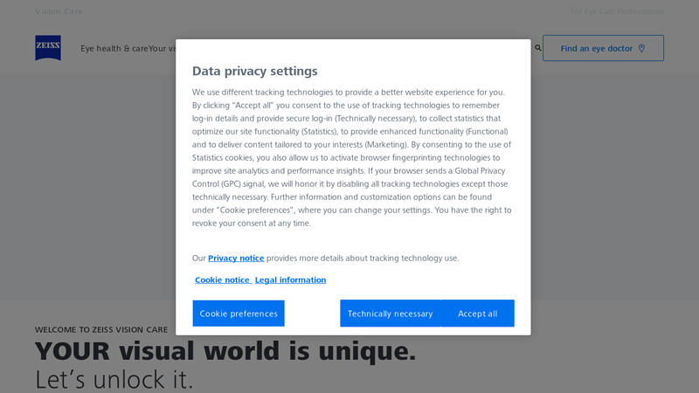Open the Legal information link
699x393 pixels.
(290, 279)
